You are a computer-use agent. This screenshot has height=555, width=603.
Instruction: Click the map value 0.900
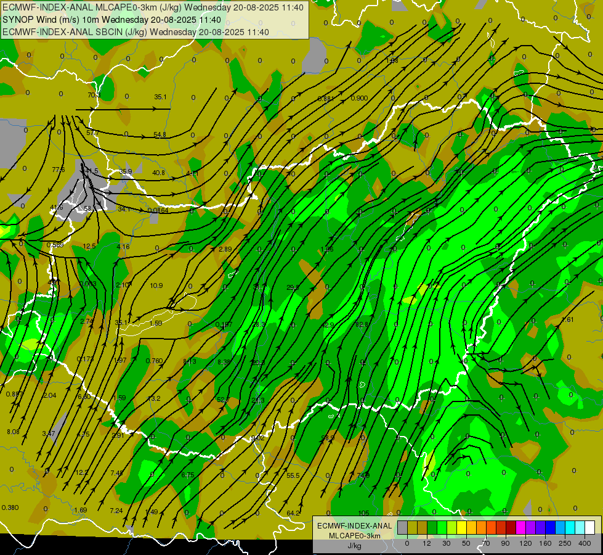pos(359,98)
